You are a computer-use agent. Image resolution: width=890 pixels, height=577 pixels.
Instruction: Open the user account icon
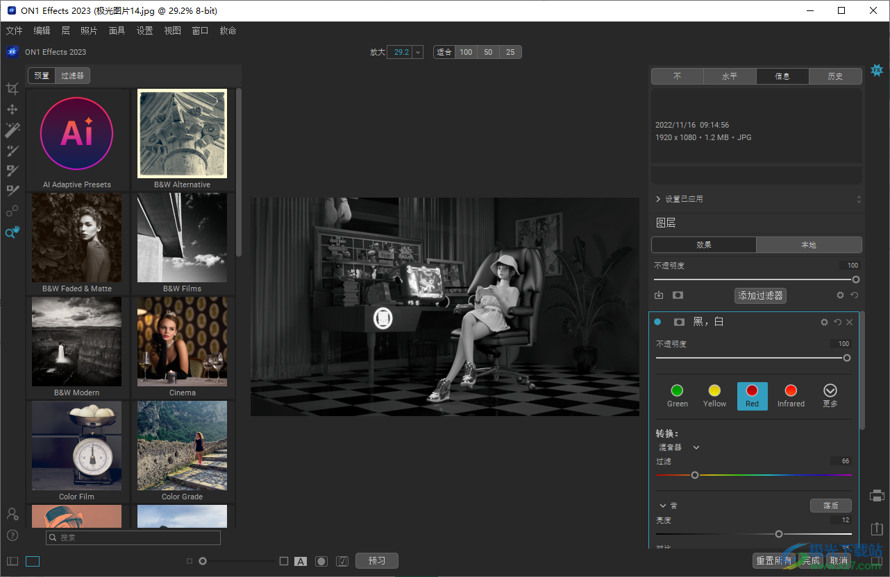12,514
